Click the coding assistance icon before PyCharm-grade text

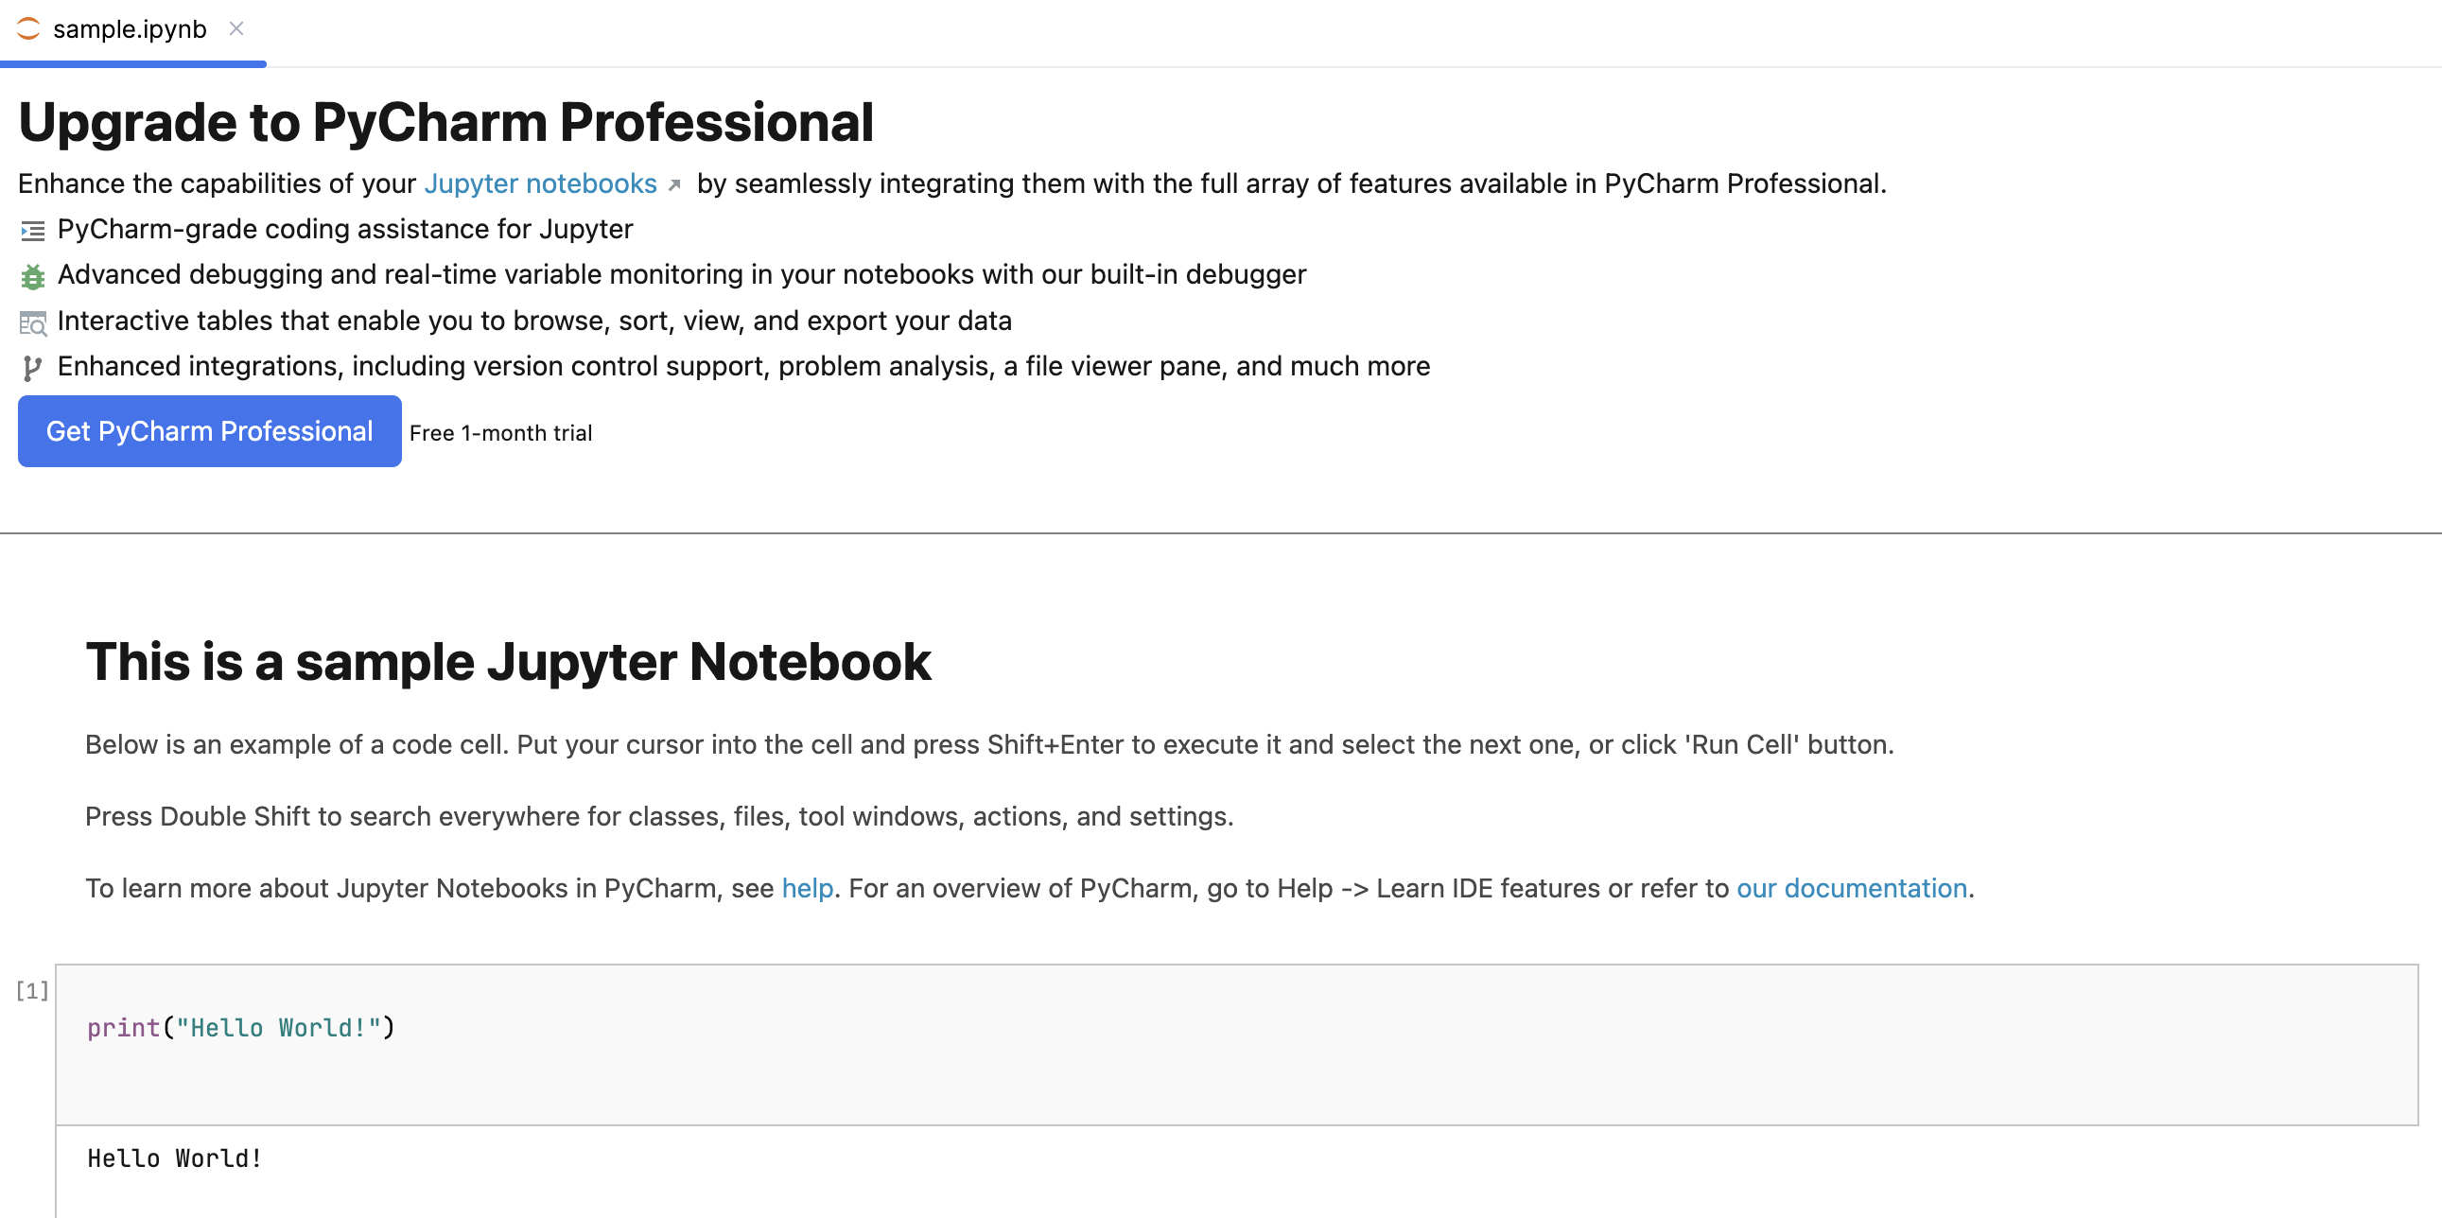coord(31,231)
